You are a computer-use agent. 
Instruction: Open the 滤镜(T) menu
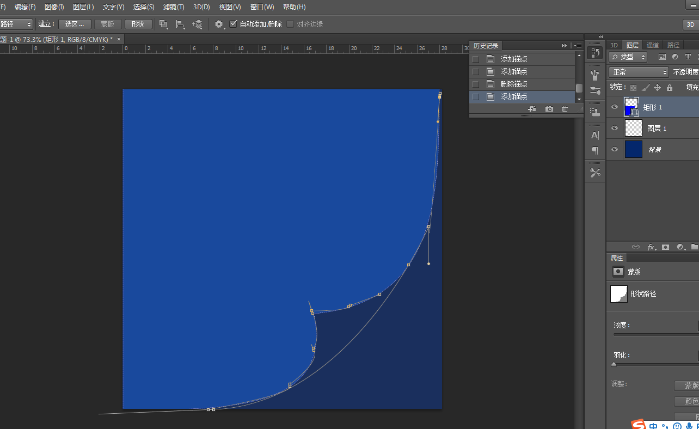coord(174,7)
